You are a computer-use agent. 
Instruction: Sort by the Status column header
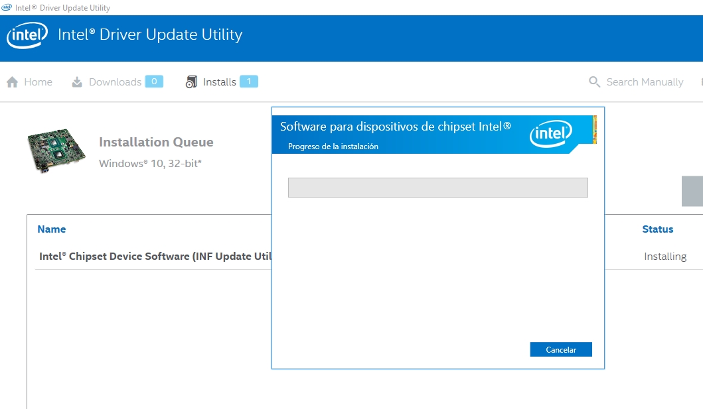pyautogui.click(x=657, y=229)
